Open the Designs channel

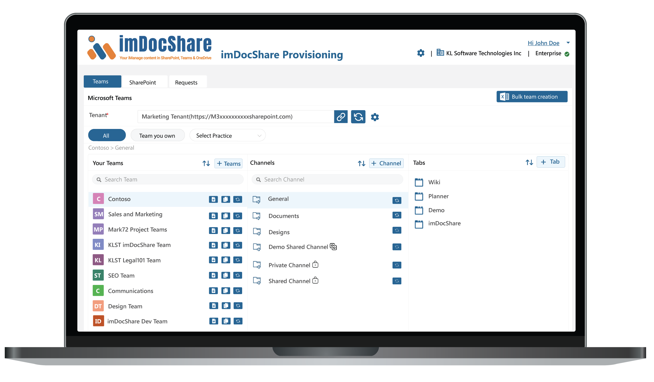point(328,232)
